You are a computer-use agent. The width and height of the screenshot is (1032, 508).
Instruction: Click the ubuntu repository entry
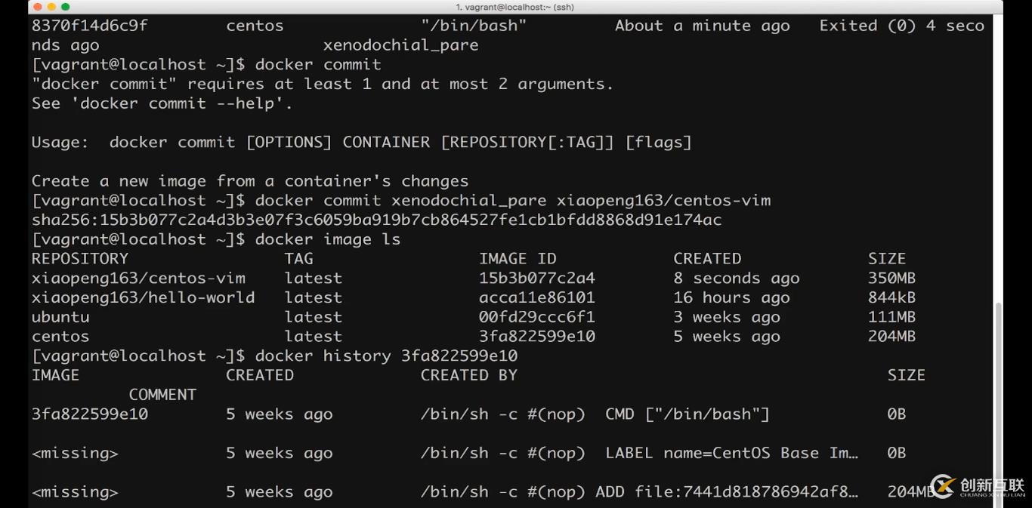[59, 317]
